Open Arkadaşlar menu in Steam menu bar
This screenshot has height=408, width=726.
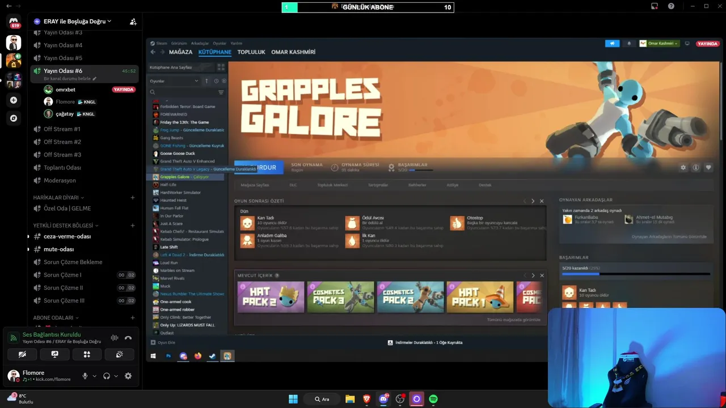200,43
